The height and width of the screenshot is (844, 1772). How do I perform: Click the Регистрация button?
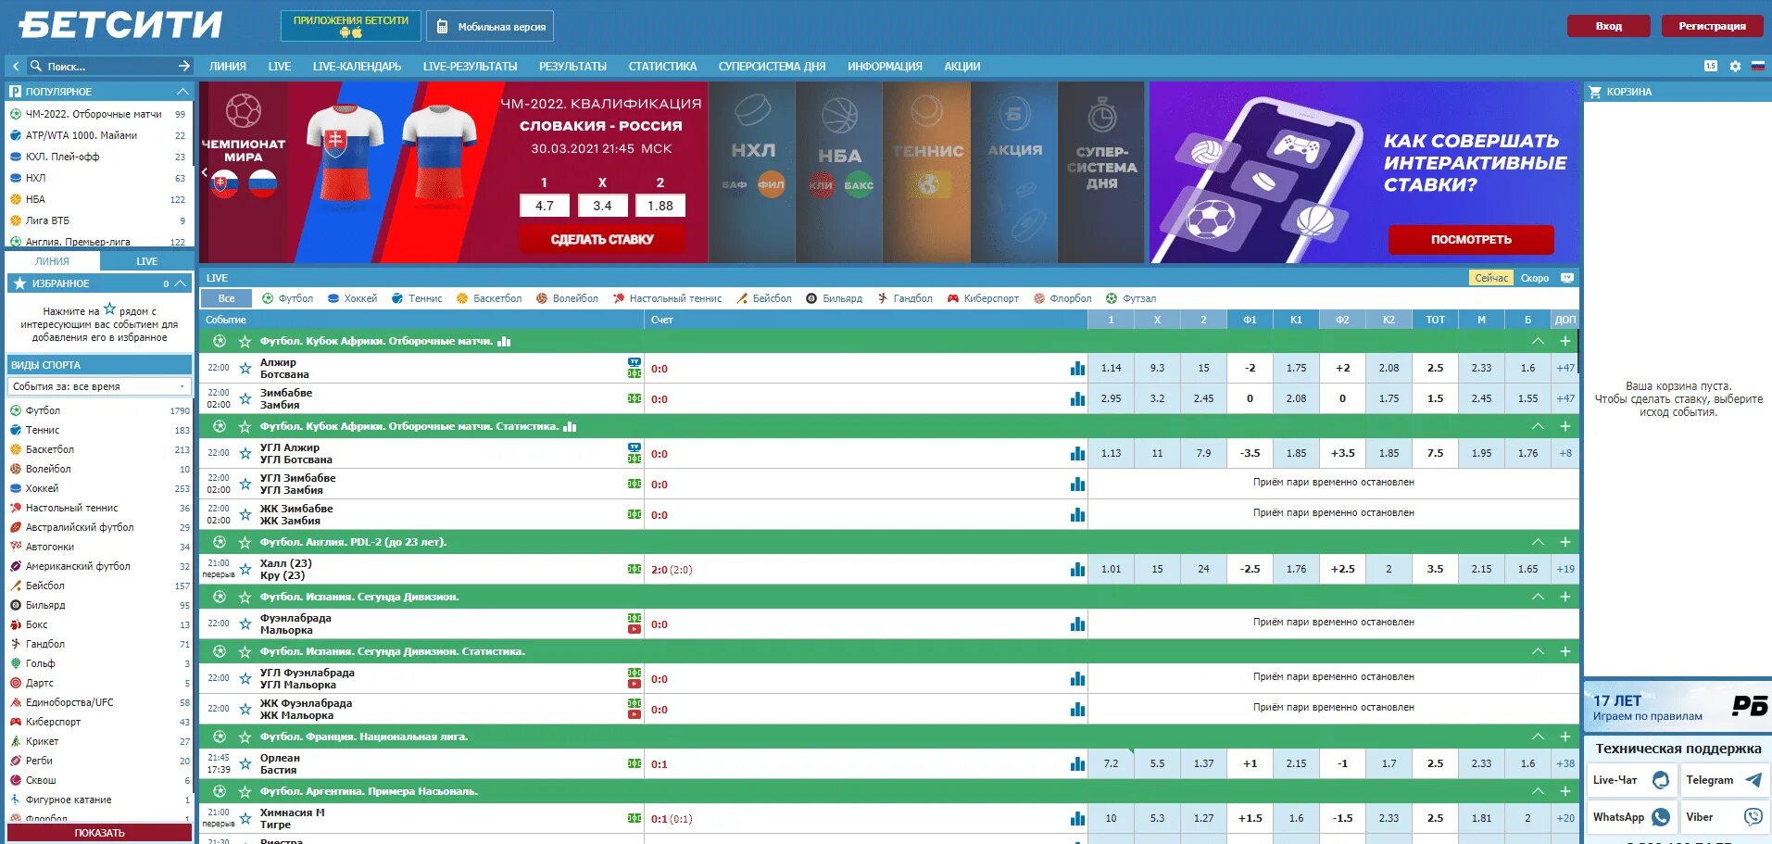1712,26
